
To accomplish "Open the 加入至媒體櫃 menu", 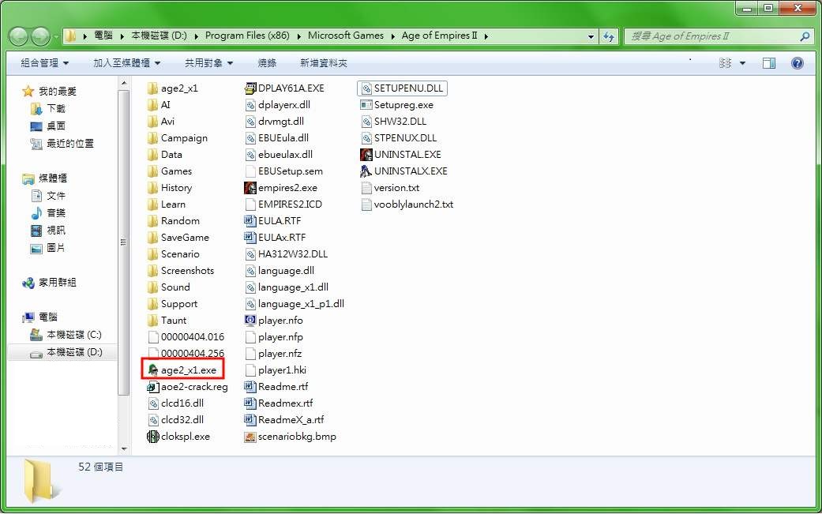I will pyautogui.click(x=127, y=63).
